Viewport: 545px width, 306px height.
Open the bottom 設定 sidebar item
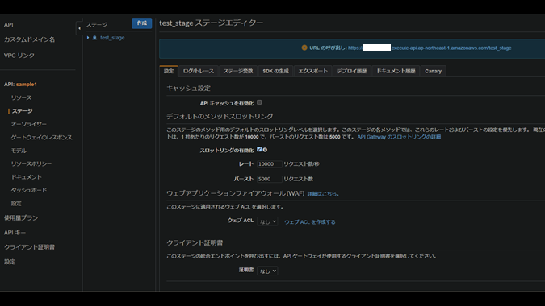[x=10, y=262]
